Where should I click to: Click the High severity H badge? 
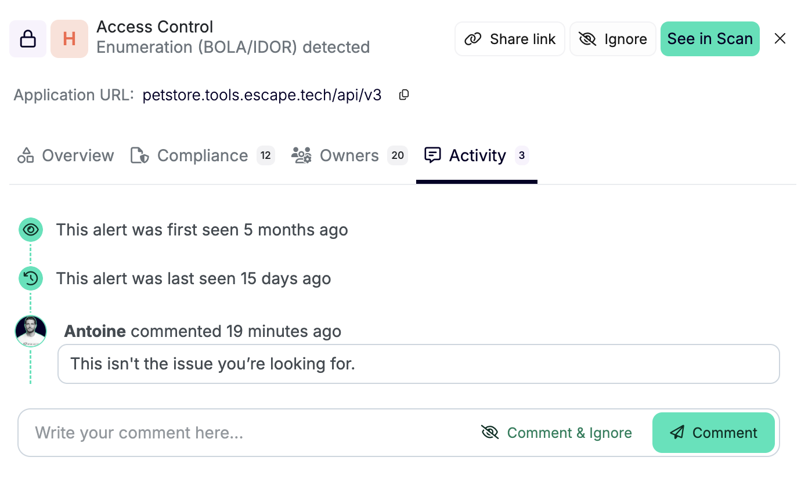69,39
